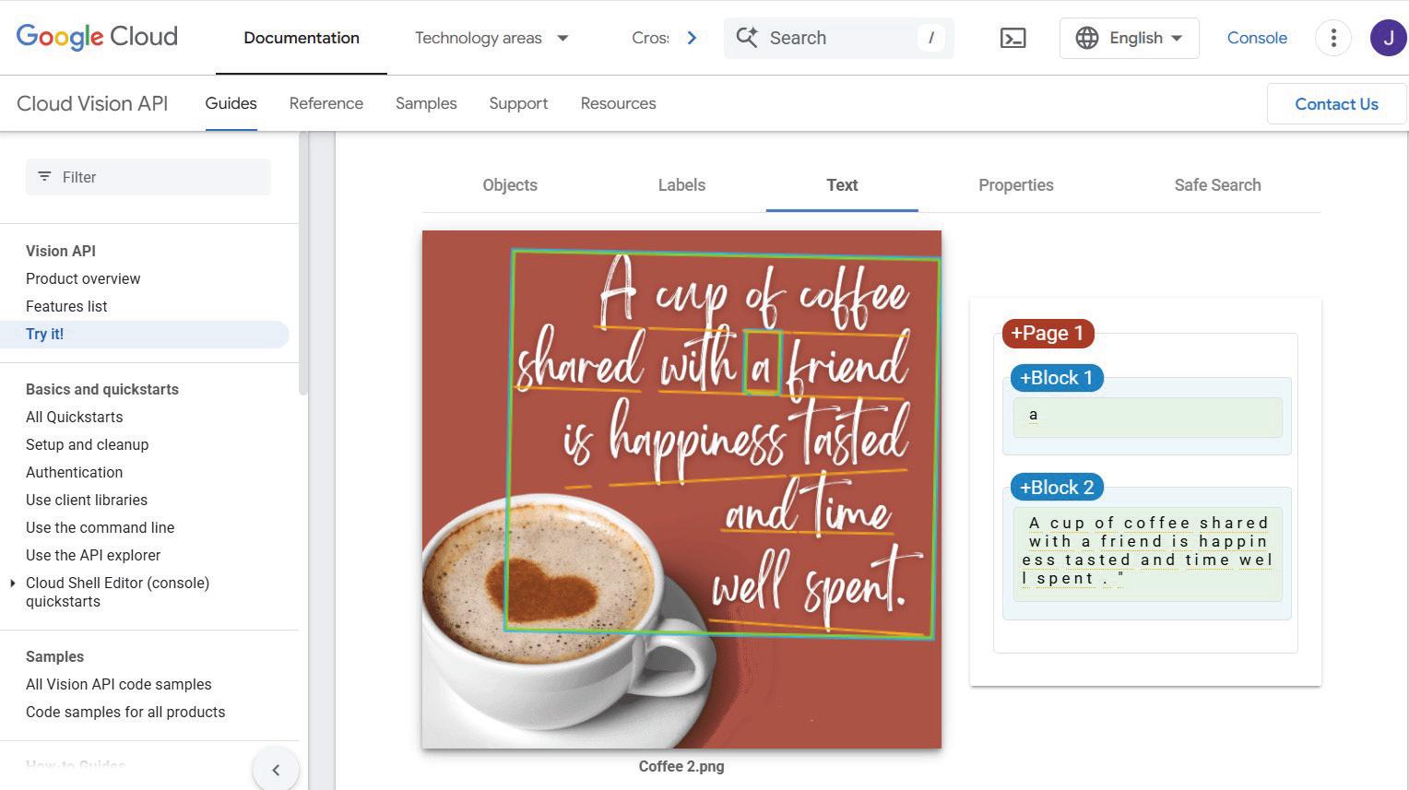
Task: Open the Guides tab
Action: [231, 103]
